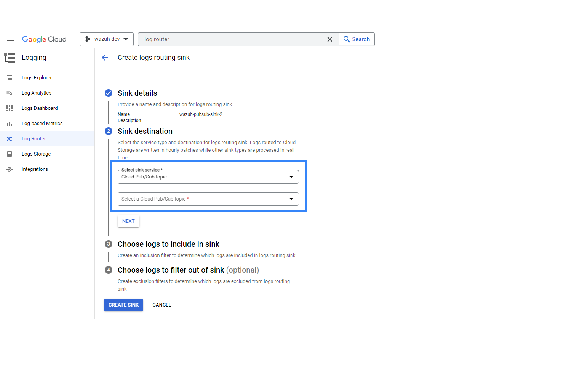Click the NEXT button
This screenshot has width=585, height=366.
pyautogui.click(x=128, y=221)
